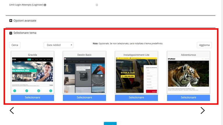Select the Destin Basic theme with Selezionare
Image resolution: width=223 pixels, height=125 pixels.
pyautogui.click(x=85, y=98)
